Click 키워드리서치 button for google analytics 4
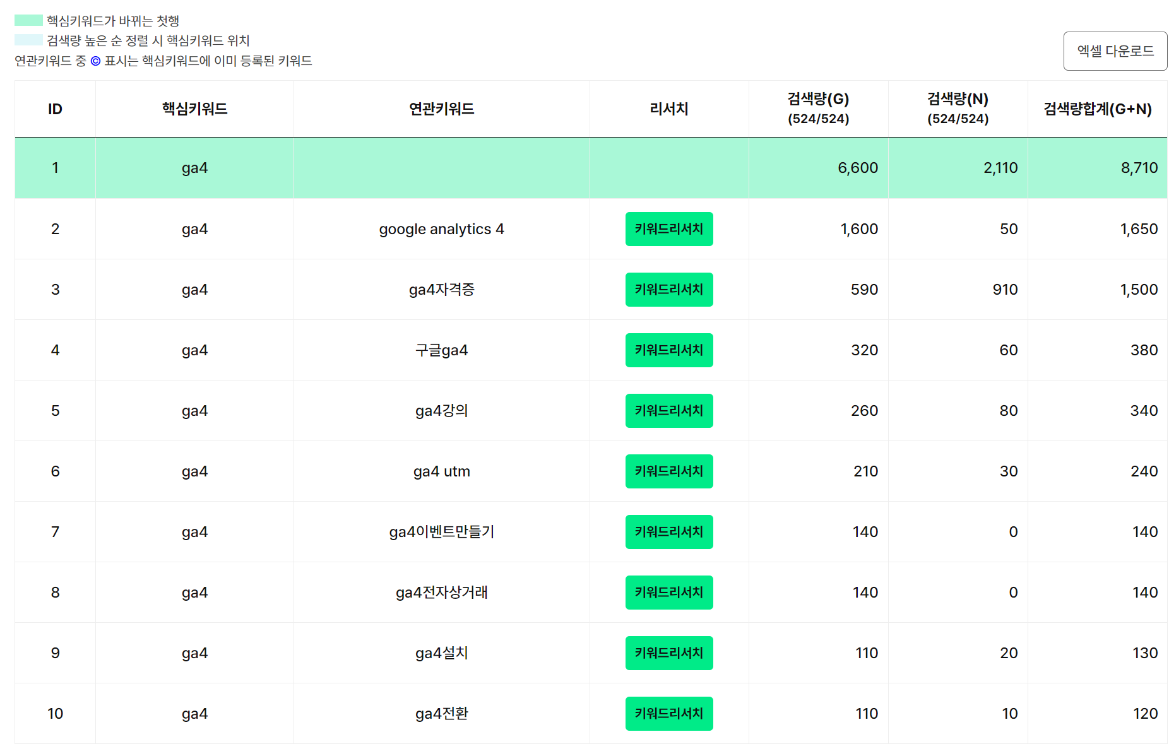Viewport: 1169px width, 744px height. coord(669,229)
